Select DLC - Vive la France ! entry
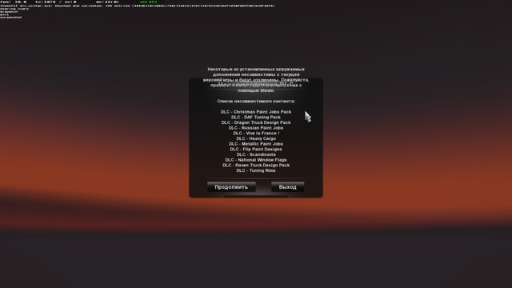The height and width of the screenshot is (288, 512). click(x=256, y=134)
